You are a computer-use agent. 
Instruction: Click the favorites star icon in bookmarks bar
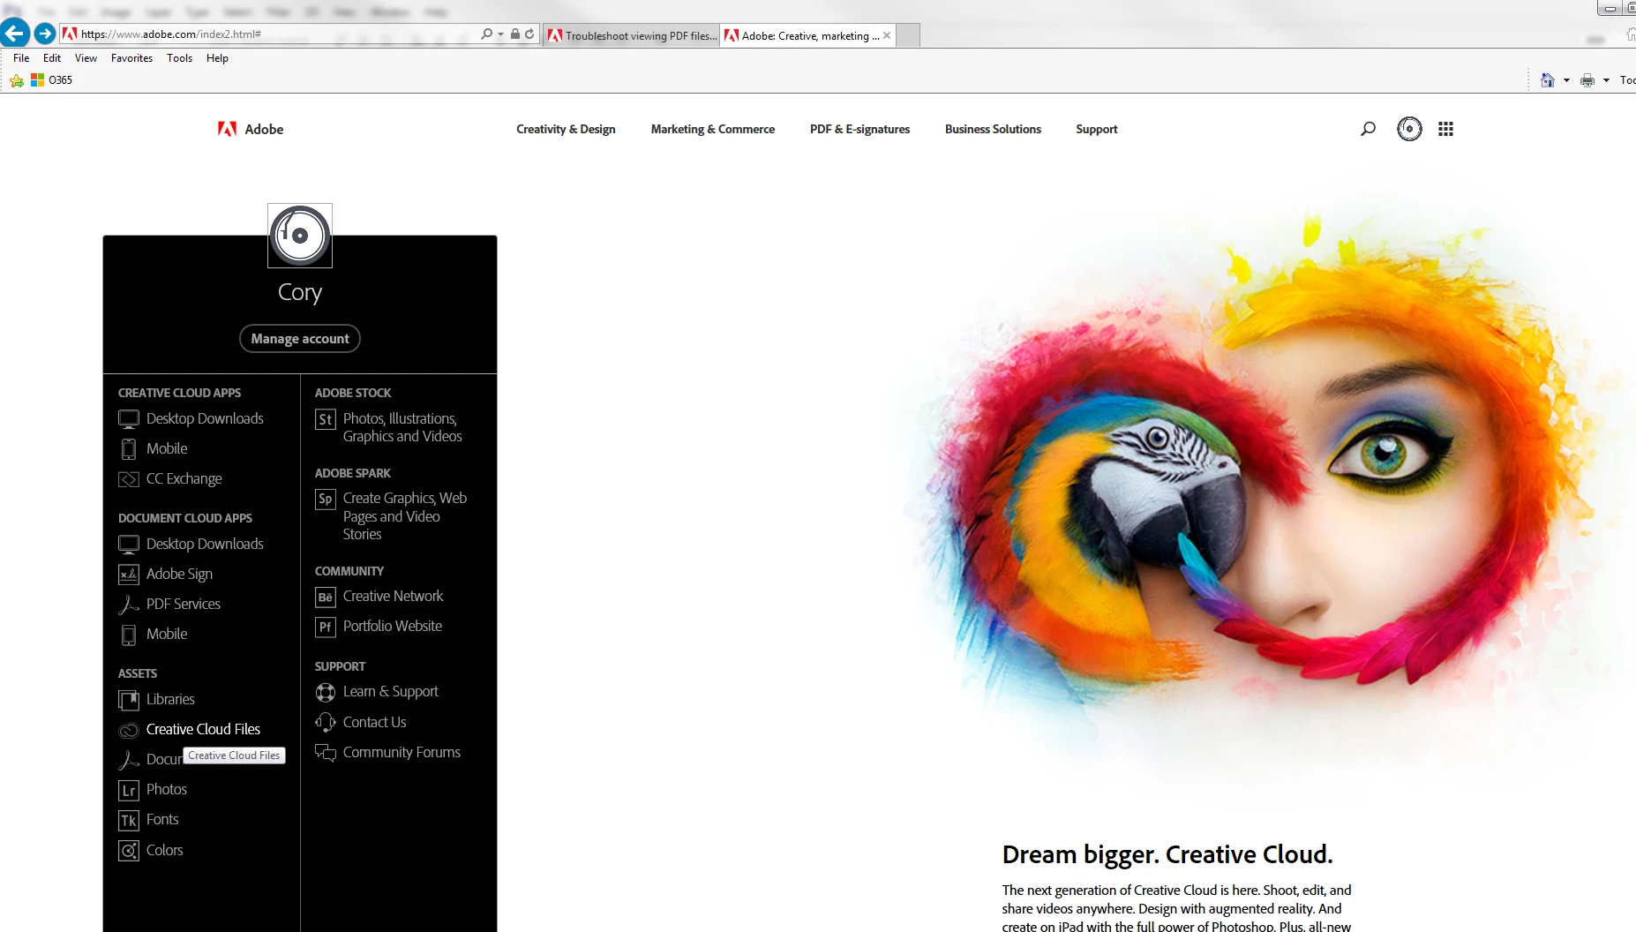point(17,80)
